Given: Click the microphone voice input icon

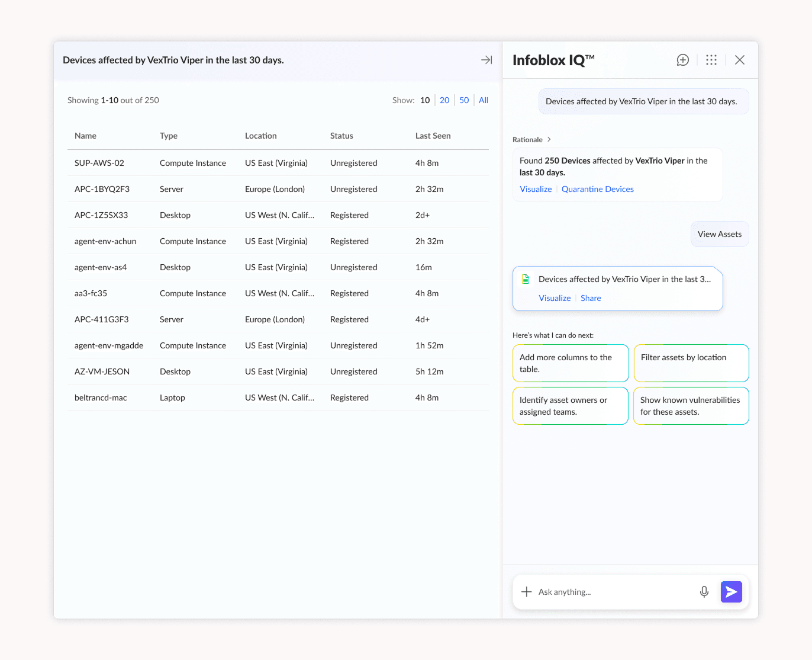Looking at the screenshot, I should click(704, 592).
